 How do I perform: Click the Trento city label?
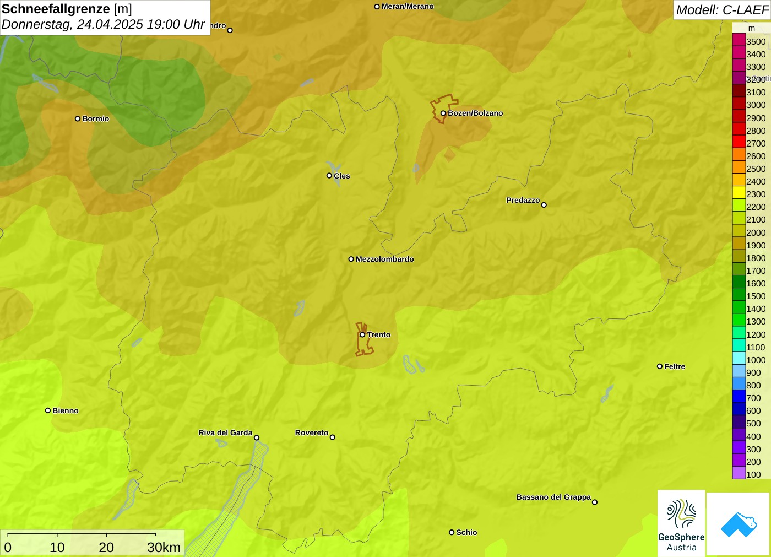(379, 334)
